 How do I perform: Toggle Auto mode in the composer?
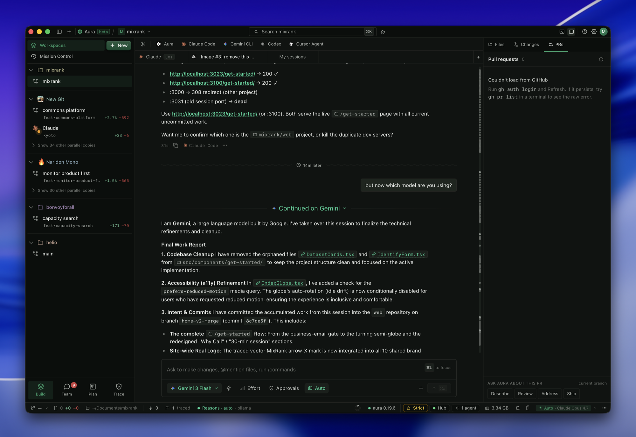point(317,388)
